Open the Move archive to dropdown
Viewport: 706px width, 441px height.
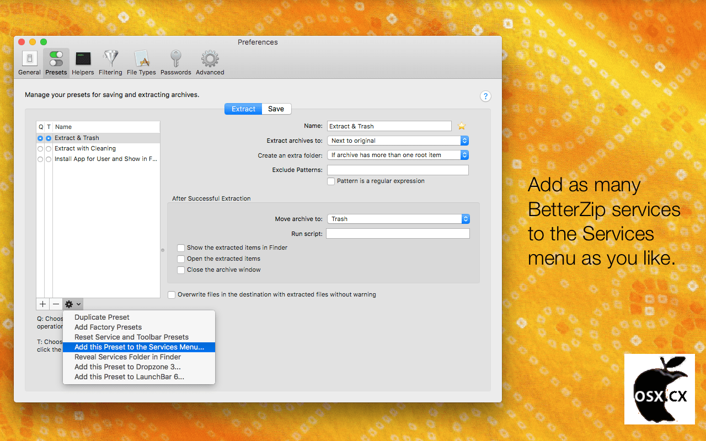(398, 219)
